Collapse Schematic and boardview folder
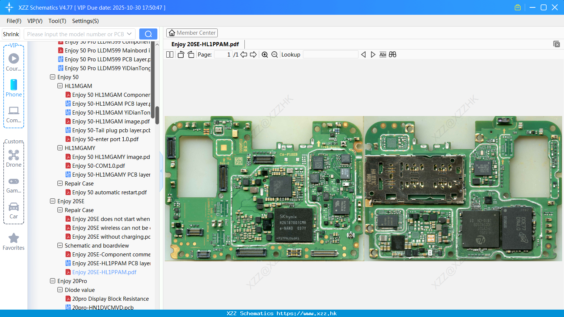Viewport: 564px width, 317px height. point(60,246)
